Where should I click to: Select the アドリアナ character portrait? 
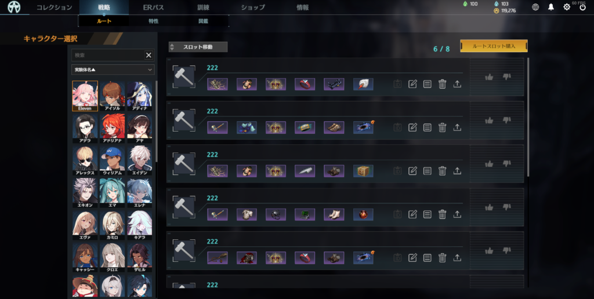113,128
